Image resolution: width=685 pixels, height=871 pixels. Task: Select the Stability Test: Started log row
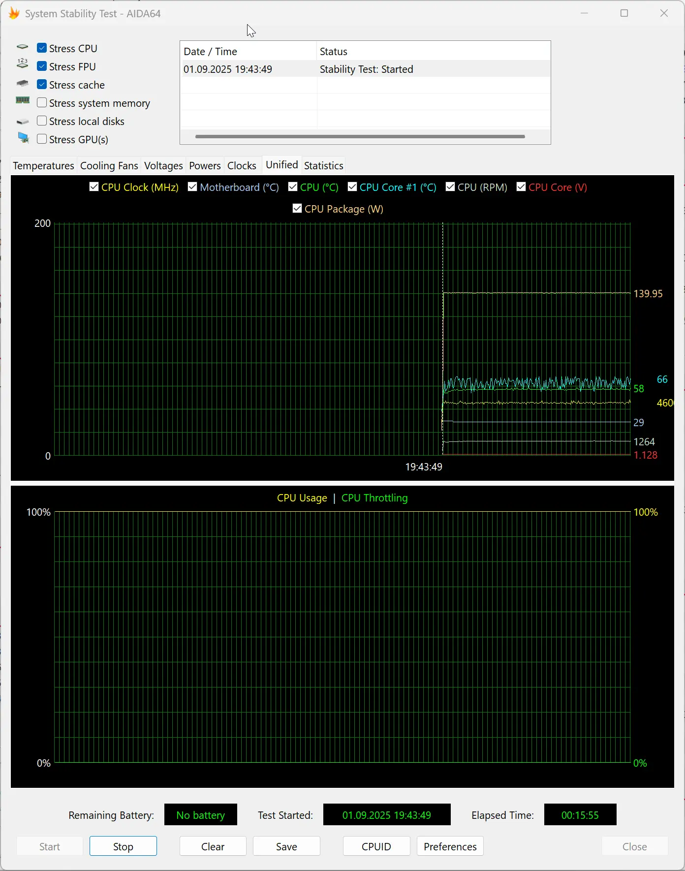(365, 69)
